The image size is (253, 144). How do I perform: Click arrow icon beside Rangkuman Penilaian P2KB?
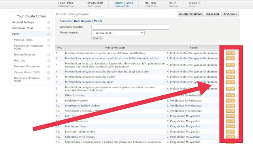49,78
